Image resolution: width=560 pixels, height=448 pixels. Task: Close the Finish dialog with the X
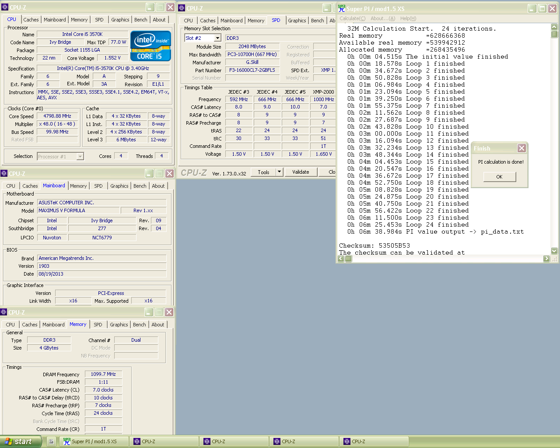click(521, 148)
